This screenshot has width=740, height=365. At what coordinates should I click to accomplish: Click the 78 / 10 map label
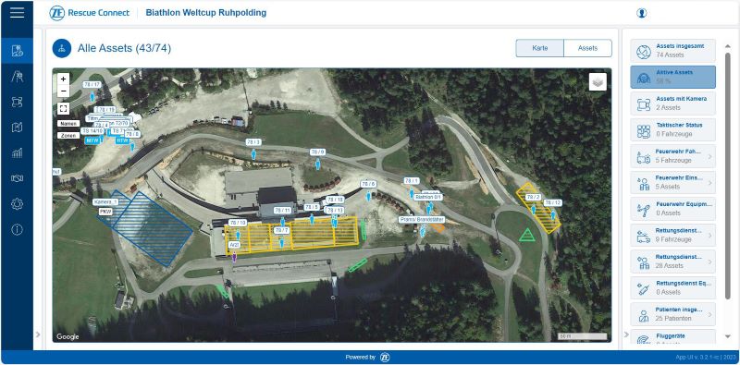click(238, 223)
